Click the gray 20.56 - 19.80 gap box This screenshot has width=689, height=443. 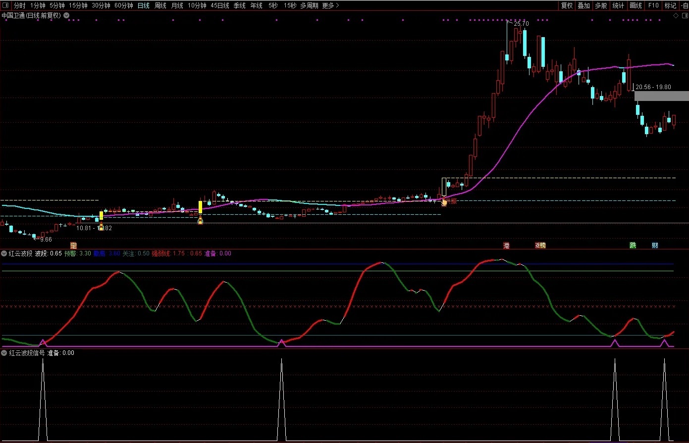click(661, 96)
